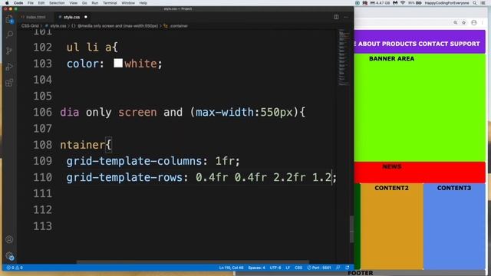Open the View menu
This screenshot has width=491, height=276.
(74, 3)
